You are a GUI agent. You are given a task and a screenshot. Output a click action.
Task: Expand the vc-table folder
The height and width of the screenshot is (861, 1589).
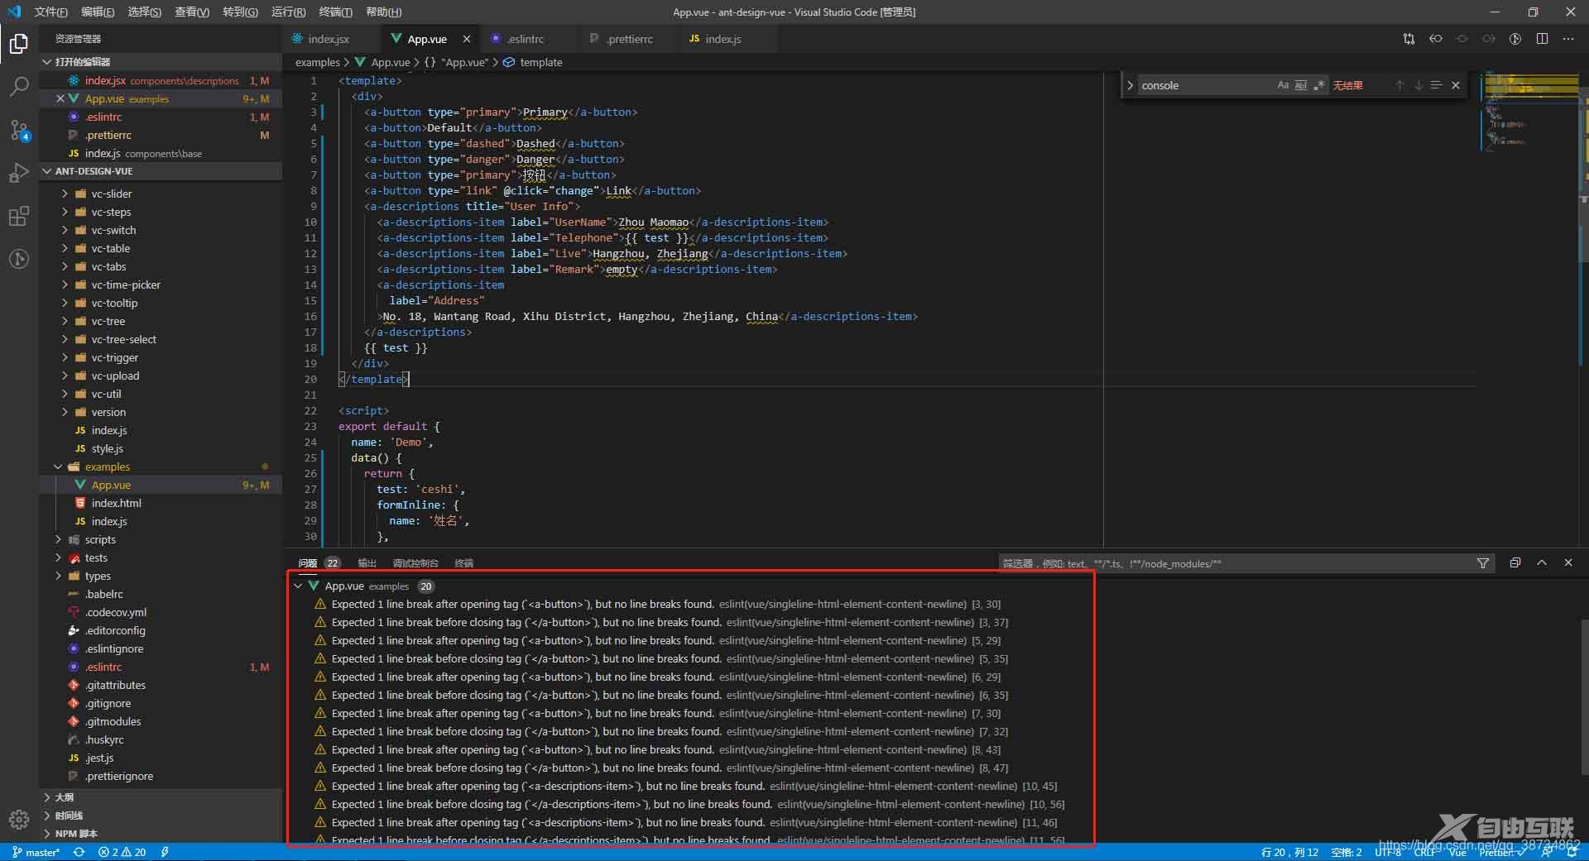[x=110, y=248]
